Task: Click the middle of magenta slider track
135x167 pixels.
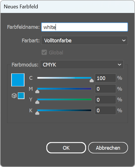Action: pyautogui.click(x=64, y=89)
